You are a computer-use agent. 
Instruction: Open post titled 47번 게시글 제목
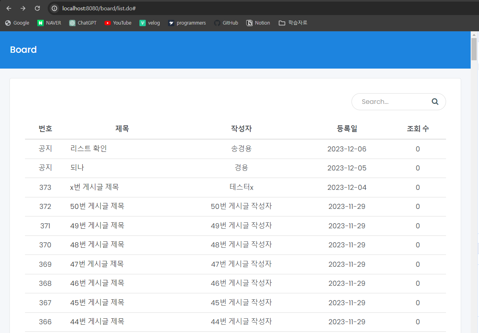pyautogui.click(x=97, y=264)
